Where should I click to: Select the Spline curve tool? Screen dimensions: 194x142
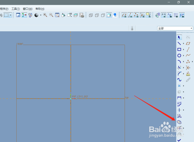(x=179, y=80)
